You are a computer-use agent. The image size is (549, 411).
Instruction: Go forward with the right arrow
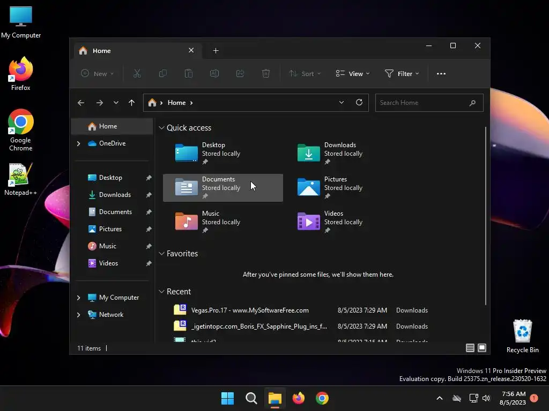pyautogui.click(x=99, y=103)
